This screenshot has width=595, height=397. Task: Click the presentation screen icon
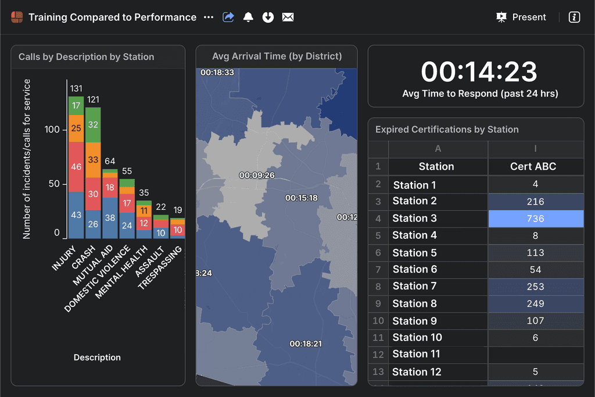coord(501,17)
